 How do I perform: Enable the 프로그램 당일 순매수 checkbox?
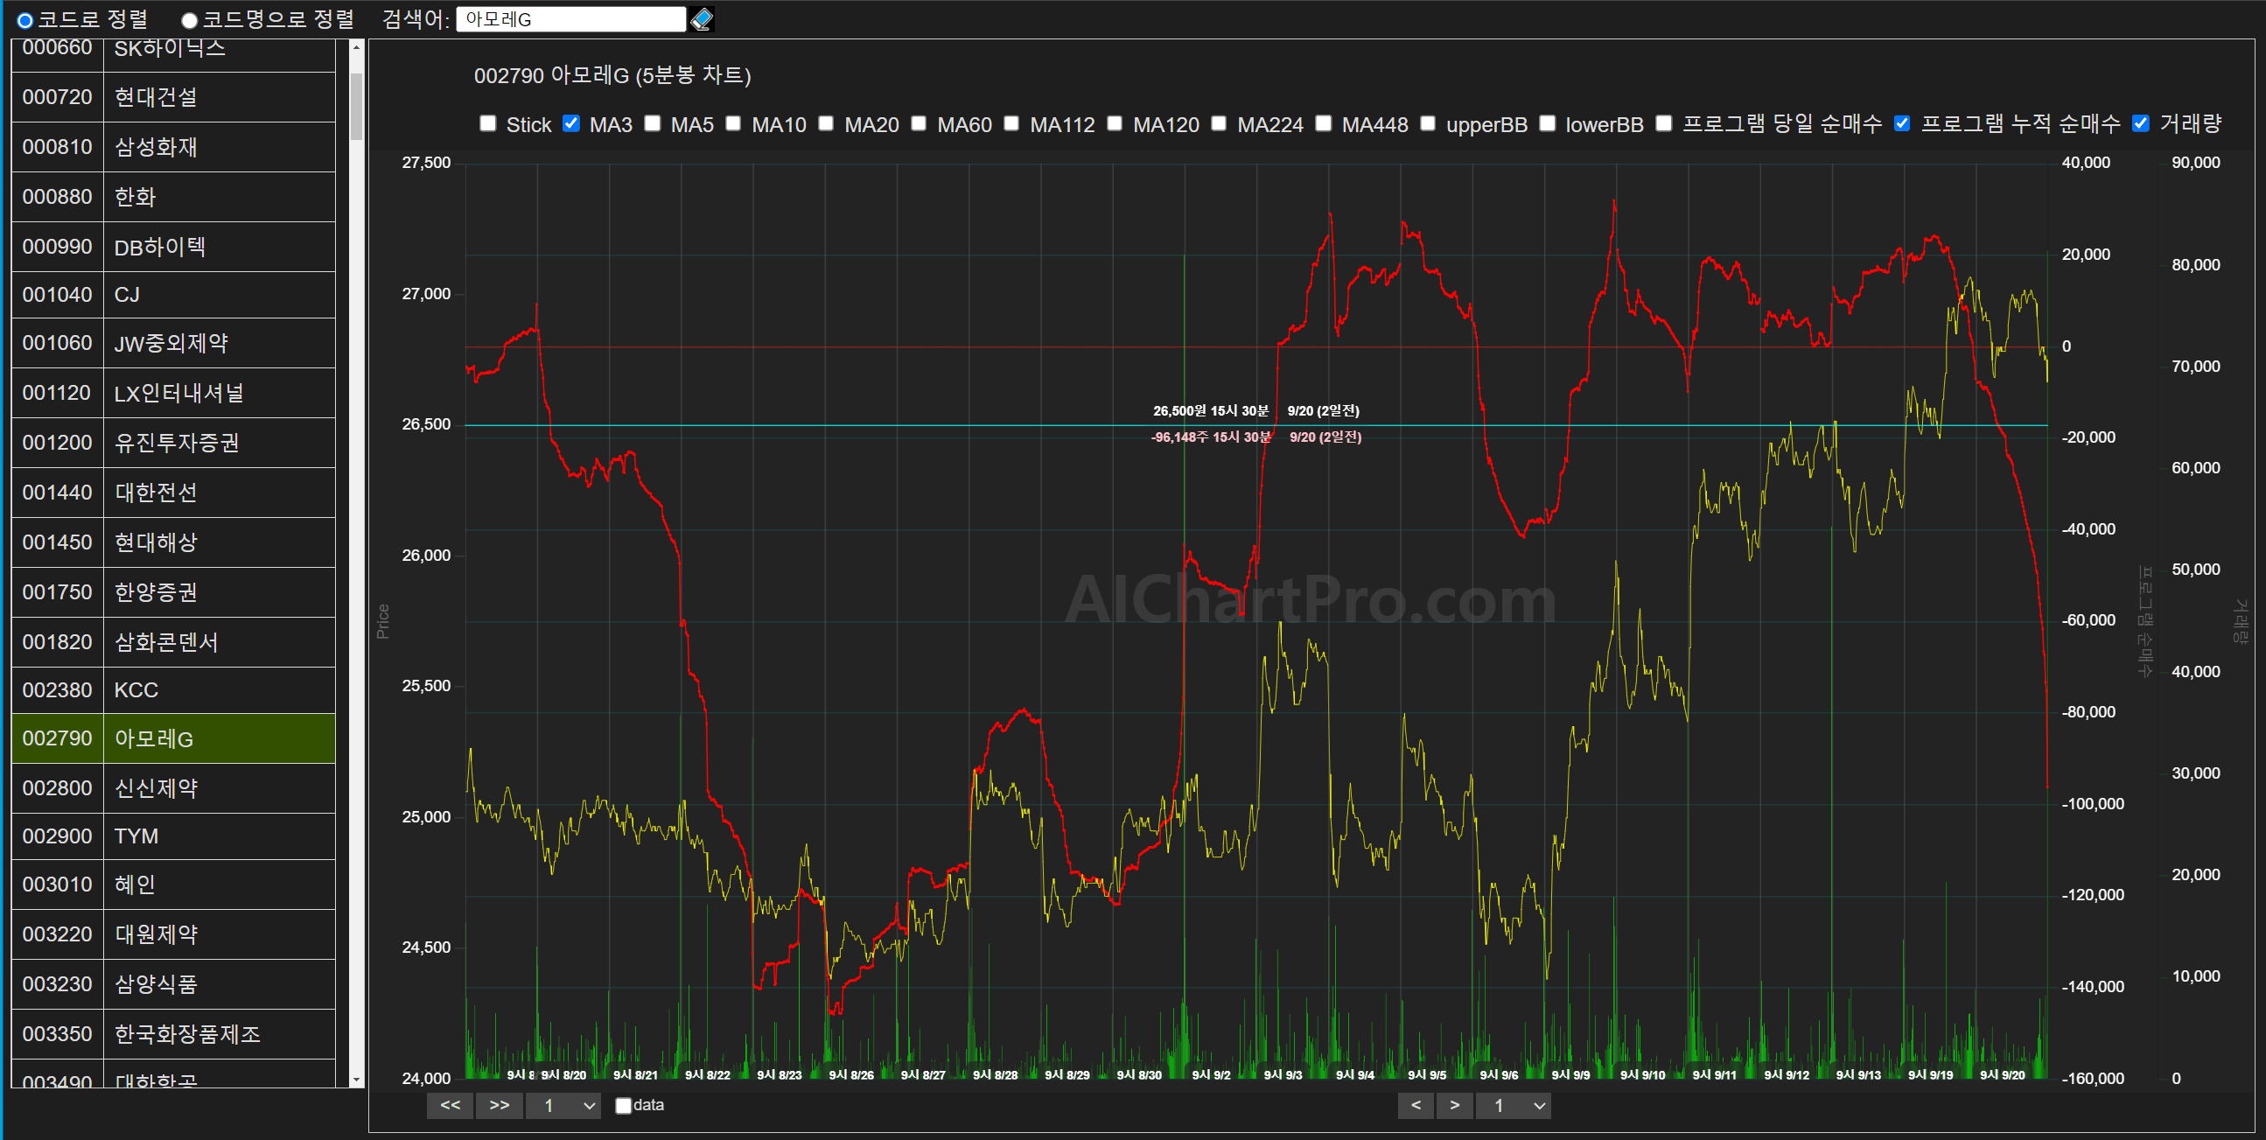point(1663,123)
